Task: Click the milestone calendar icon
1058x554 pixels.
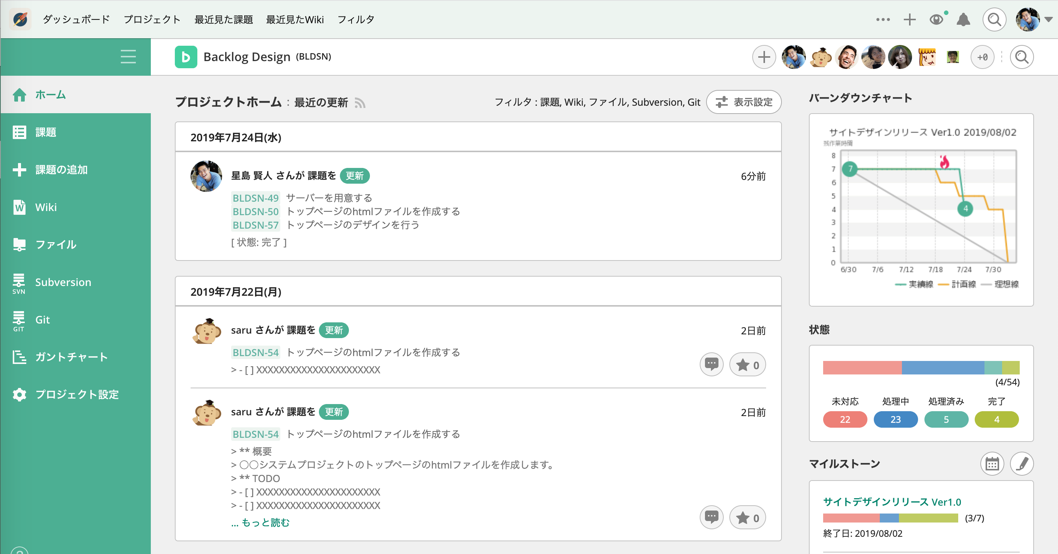Action: [992, 463]
